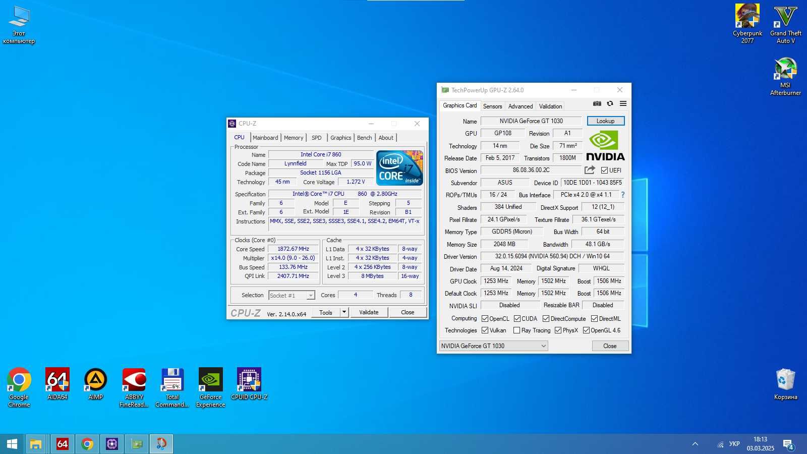Viewport: 807px width, 454px height.
Task: Switch to CPU-Z Graphics tab
Action: coord(341,138)
